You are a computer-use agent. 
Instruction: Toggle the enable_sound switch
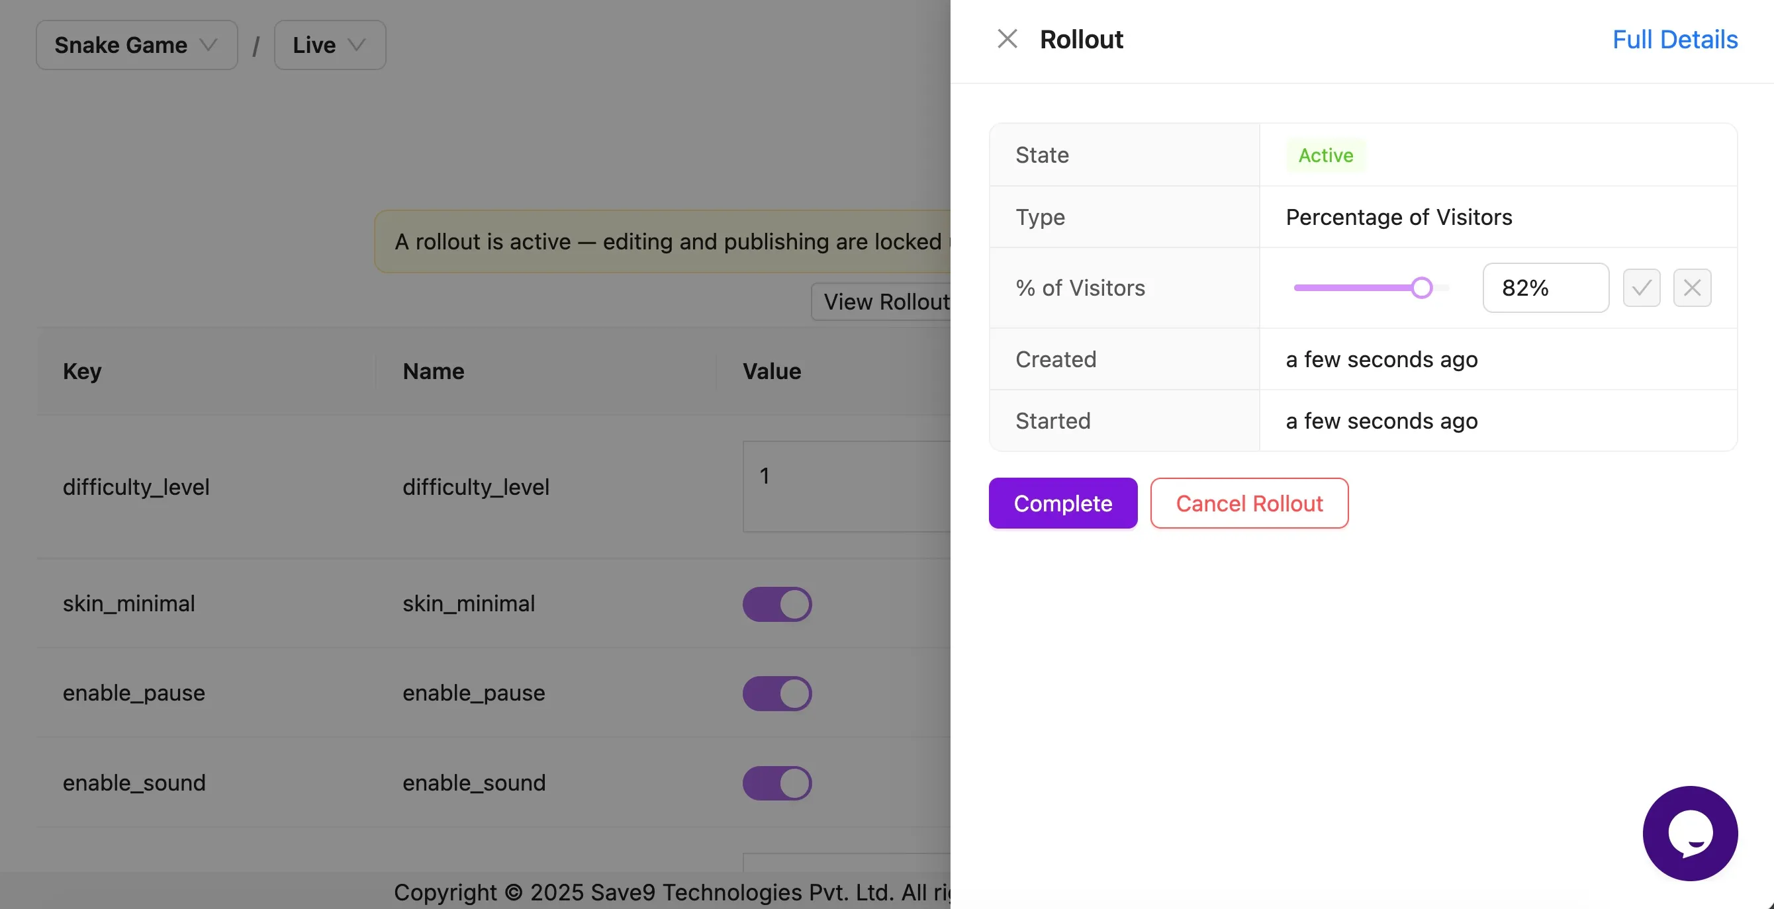click(x=777, y=783)
